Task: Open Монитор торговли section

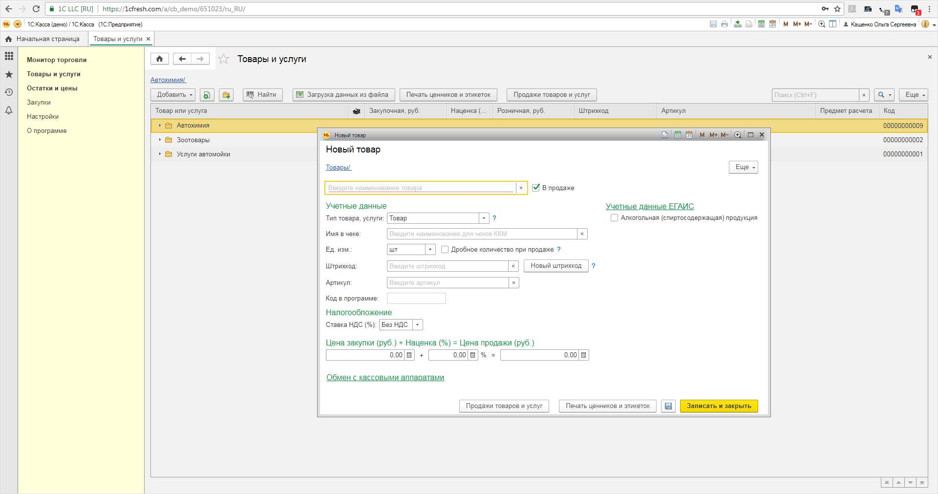Action: coord(57,60)
